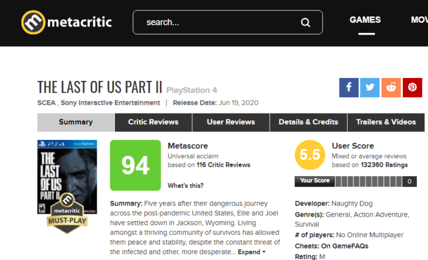Open the Trailers & Videos tab

click(386, 122)
